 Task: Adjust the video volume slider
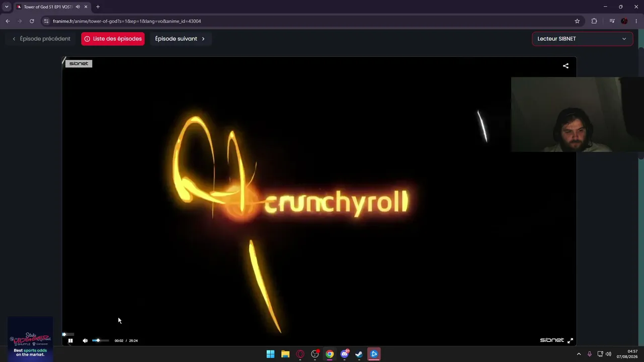(100, 340)
